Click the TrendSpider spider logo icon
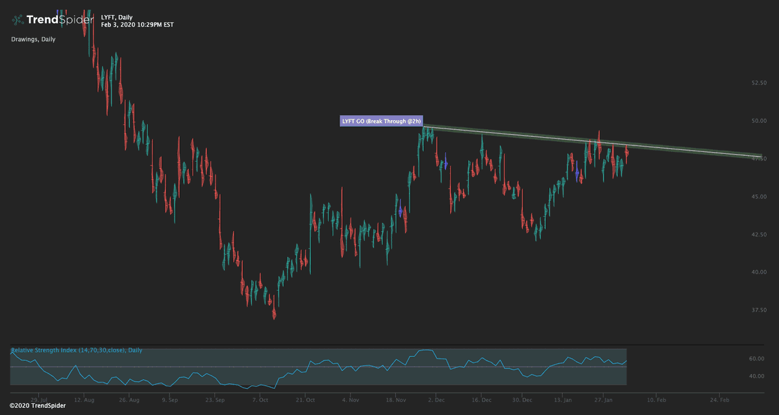This screenshot has width=779, height=415. 18,20
